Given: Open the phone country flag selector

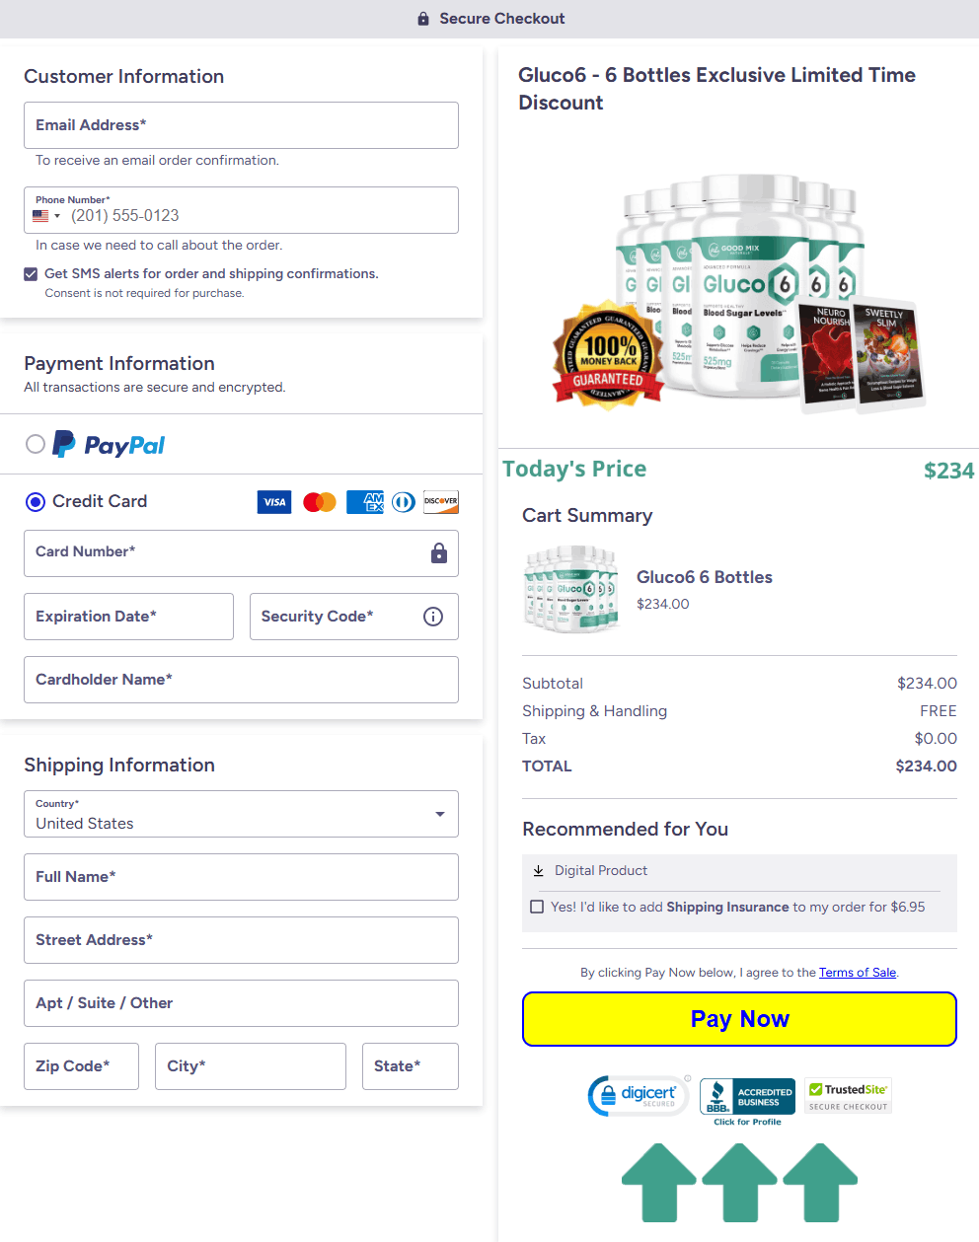Looking at the screenshot, I should (x=45, y=216).
